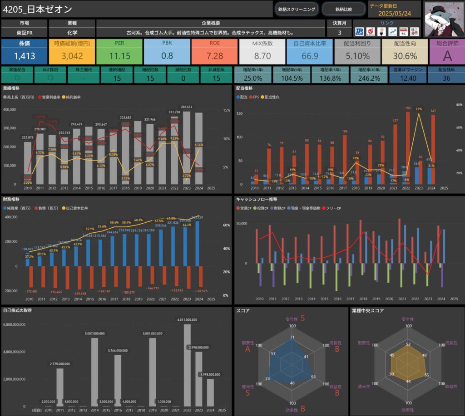Select the 財務CF legend entry
465x416 pixels.
click(277, 208)
